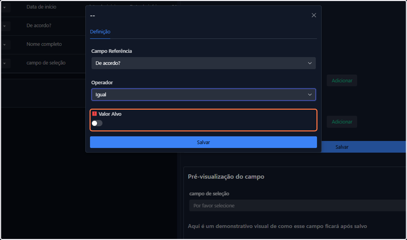The image size is (407, 240).
Task: Close the dialog with the X icon
Action: [314, 15]
